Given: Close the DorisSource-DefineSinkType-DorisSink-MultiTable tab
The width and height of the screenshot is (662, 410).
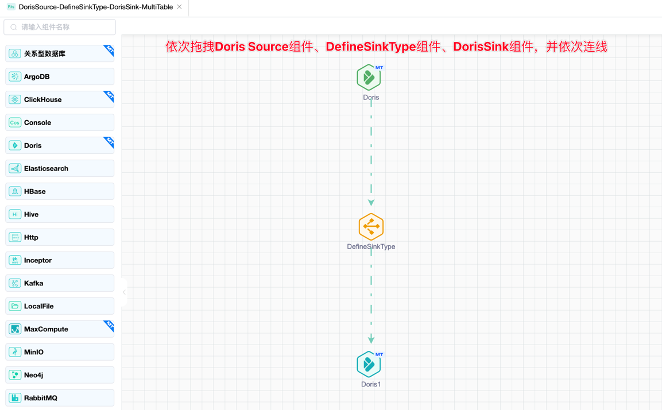Looking at the screenshot, I should pos(180,7).
